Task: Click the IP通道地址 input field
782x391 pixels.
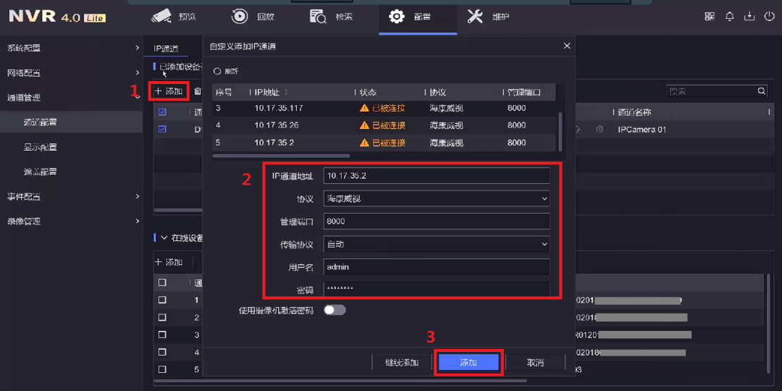Action: point(436,175)
